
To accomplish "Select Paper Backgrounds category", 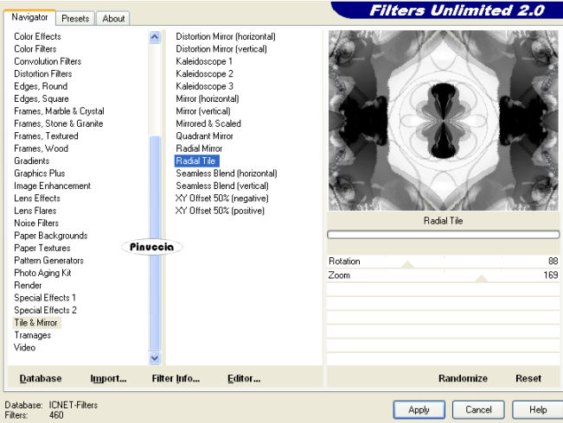I will pos(51,236).
